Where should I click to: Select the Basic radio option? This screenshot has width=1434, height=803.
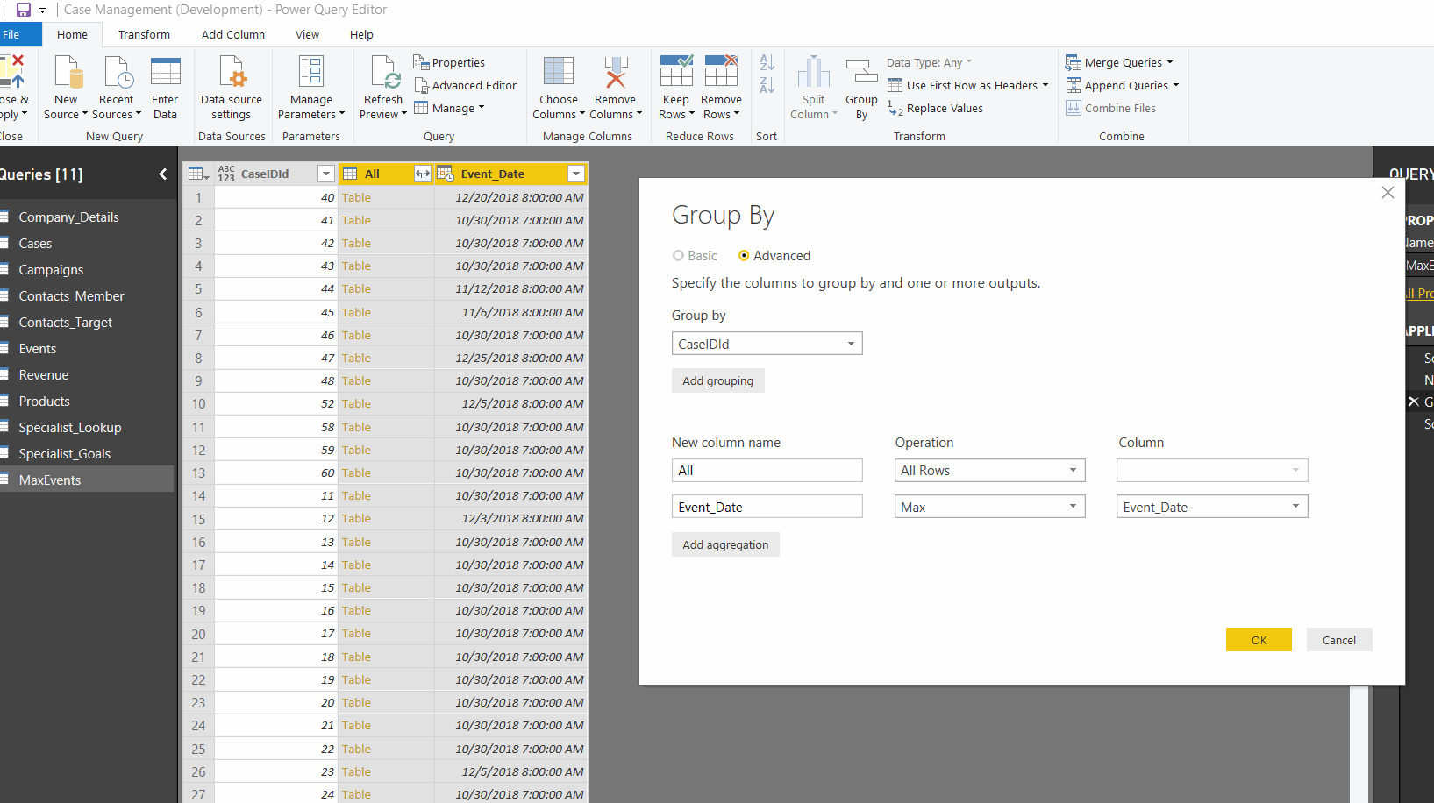(678, 256)
